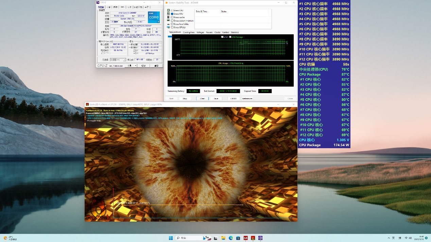Show hidden system tray icons

[x=389, y=238]
